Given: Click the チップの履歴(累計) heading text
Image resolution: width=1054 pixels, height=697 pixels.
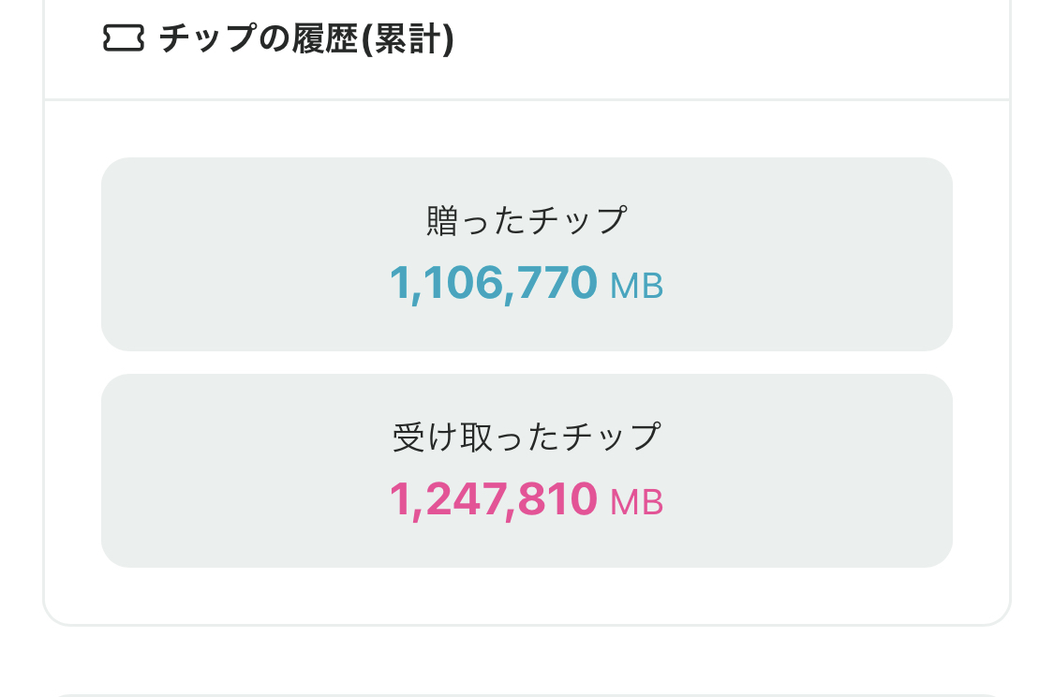Looking at the screenshot, I should (x=305, y=38).
